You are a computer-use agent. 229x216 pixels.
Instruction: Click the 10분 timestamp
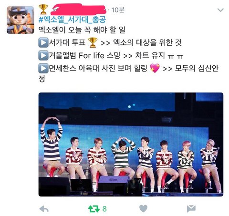coord(118,10)
